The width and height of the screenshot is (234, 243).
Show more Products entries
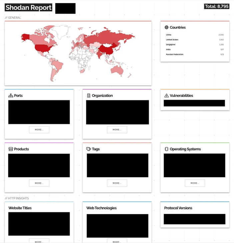click(39, 183)
